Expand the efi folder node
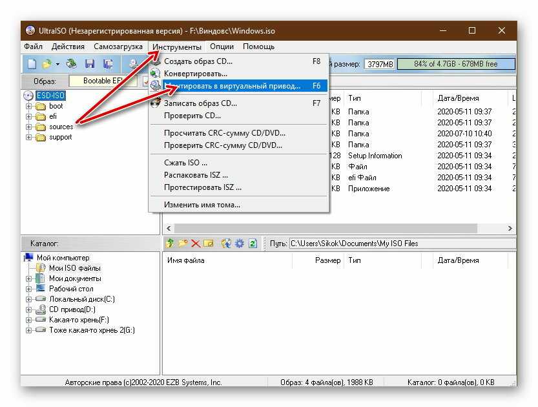 click(x=29, y=116)
